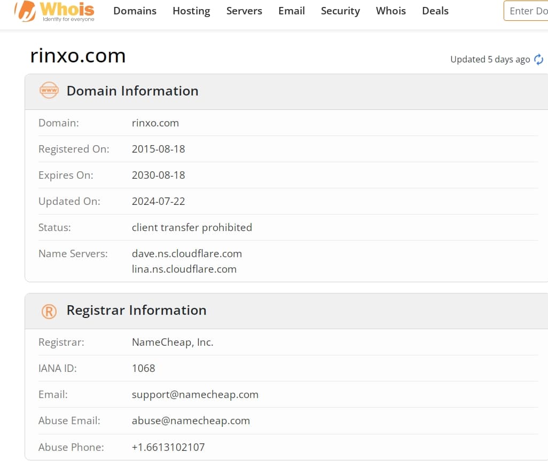Select name server lina.ns.cloudflare.com

coord(184,269)
